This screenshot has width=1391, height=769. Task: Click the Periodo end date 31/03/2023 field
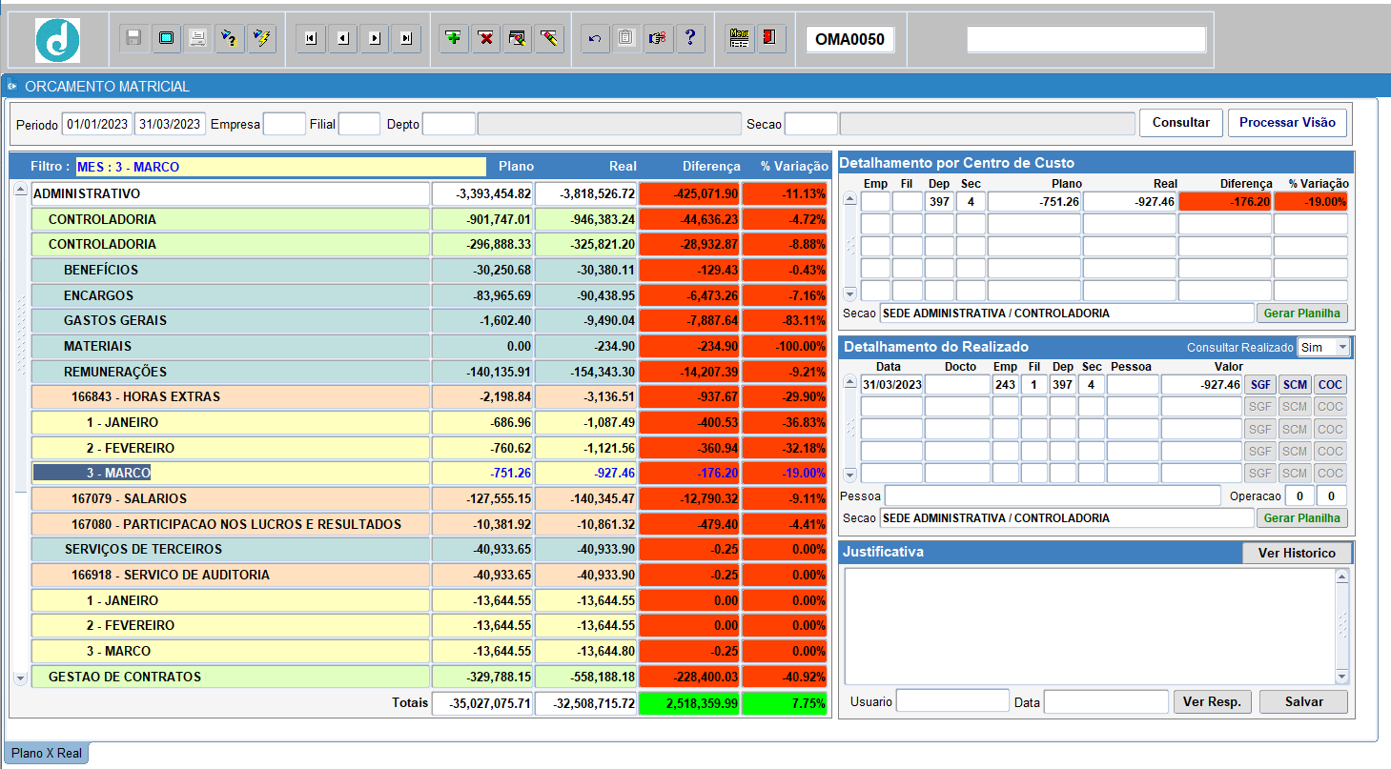coord(170,124)
